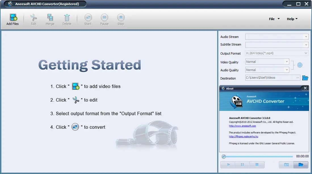Click the Delete trash toolbar icon
This screenshot has width=312, height=174.
(67, 18)
